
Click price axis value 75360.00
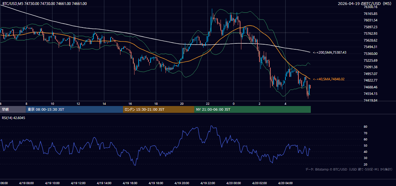point(370,54)
